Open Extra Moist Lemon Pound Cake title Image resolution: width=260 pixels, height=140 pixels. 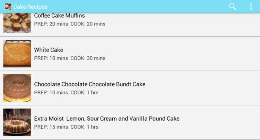(x=107, y=119)
